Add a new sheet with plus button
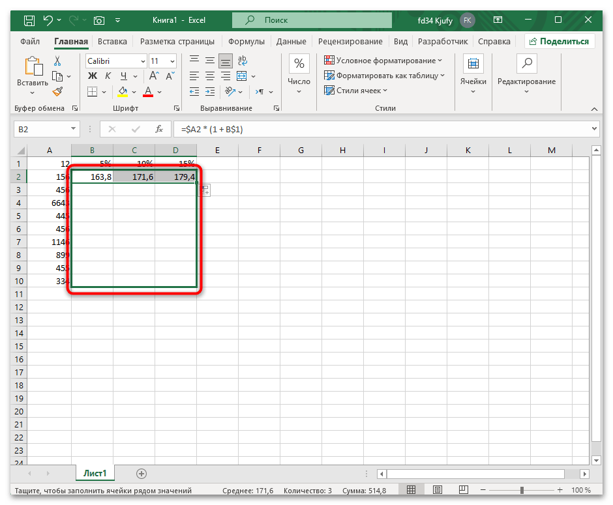 coord(142,474)
